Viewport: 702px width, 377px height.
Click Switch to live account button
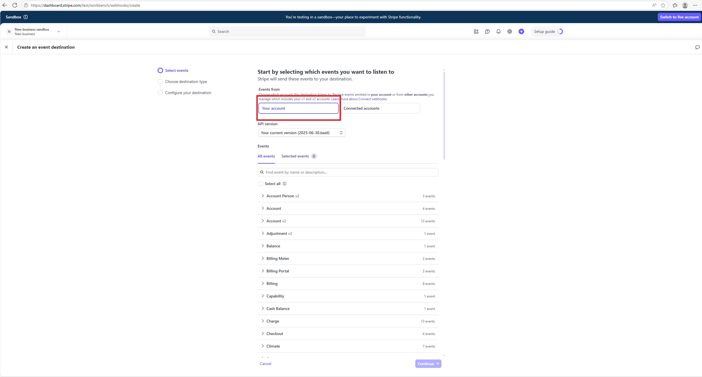click(679, 17)
